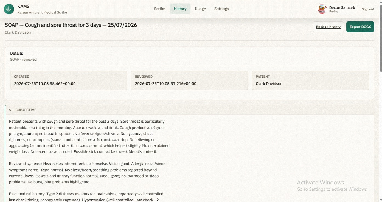The width and height of the screenshot is (382, 202).
Task: Click the SOAP · reviewed status text
Action: point(23,59)
